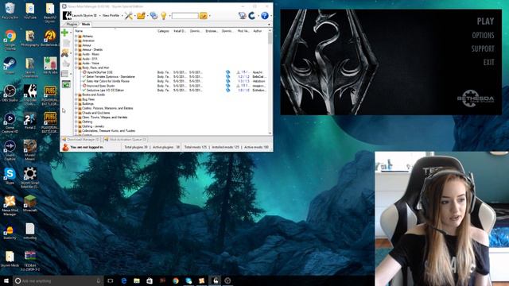Click the puzzle pieces sidebar icon
The image size is (509, 286).
(65, 52)
